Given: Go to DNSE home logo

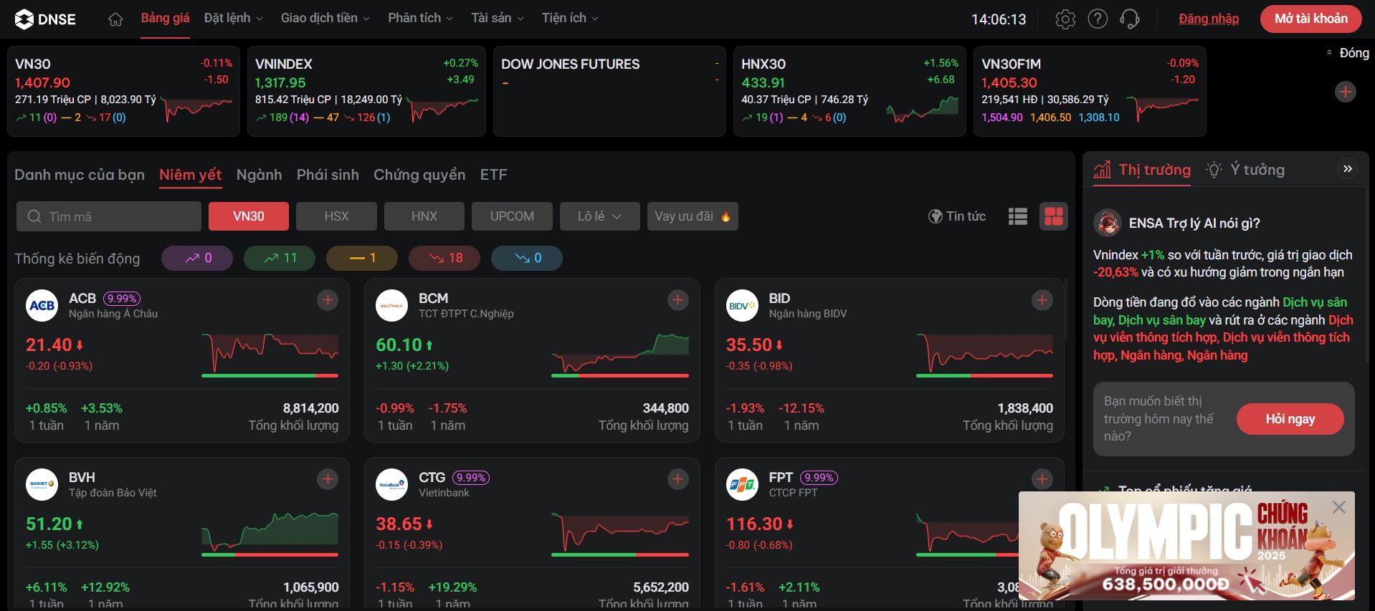Looking at the screenshot, I should pyautogui.click(x=45, y=19).
